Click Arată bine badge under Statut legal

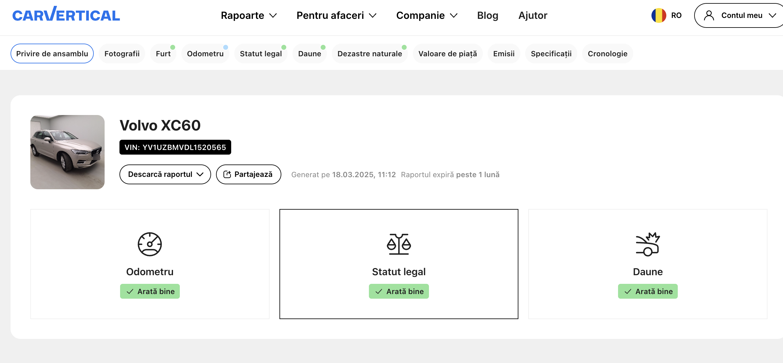pos(399,291)
